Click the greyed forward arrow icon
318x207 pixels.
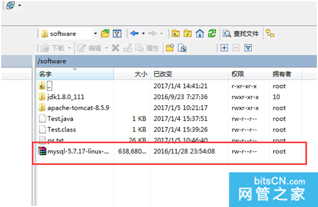pyautogui.click(x=152, y=33)
